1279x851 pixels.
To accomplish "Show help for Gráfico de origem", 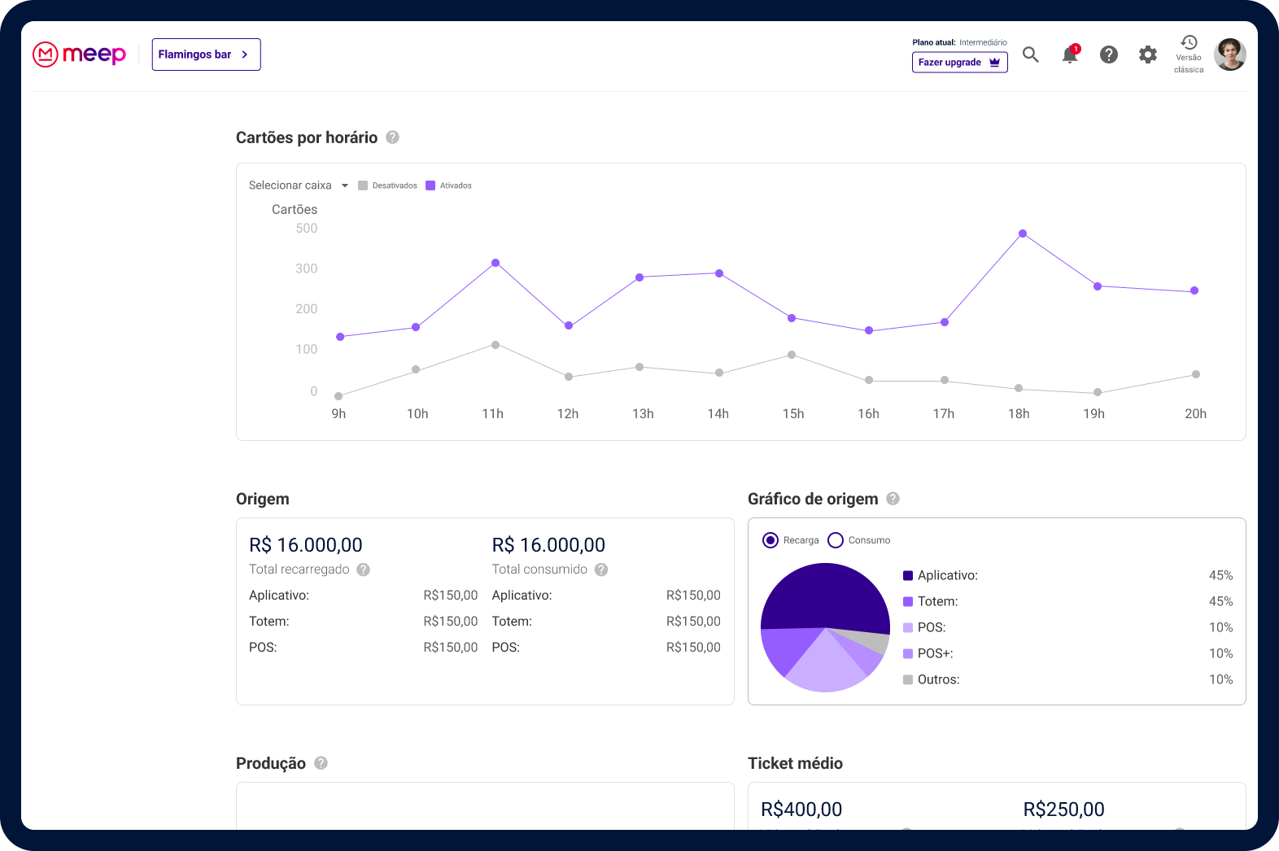I will coord(893,499).
